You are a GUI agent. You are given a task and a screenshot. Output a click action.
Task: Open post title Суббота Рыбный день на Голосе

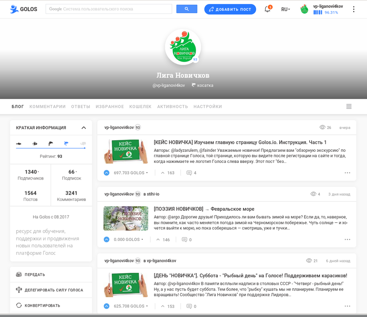[x=251, y=275]
